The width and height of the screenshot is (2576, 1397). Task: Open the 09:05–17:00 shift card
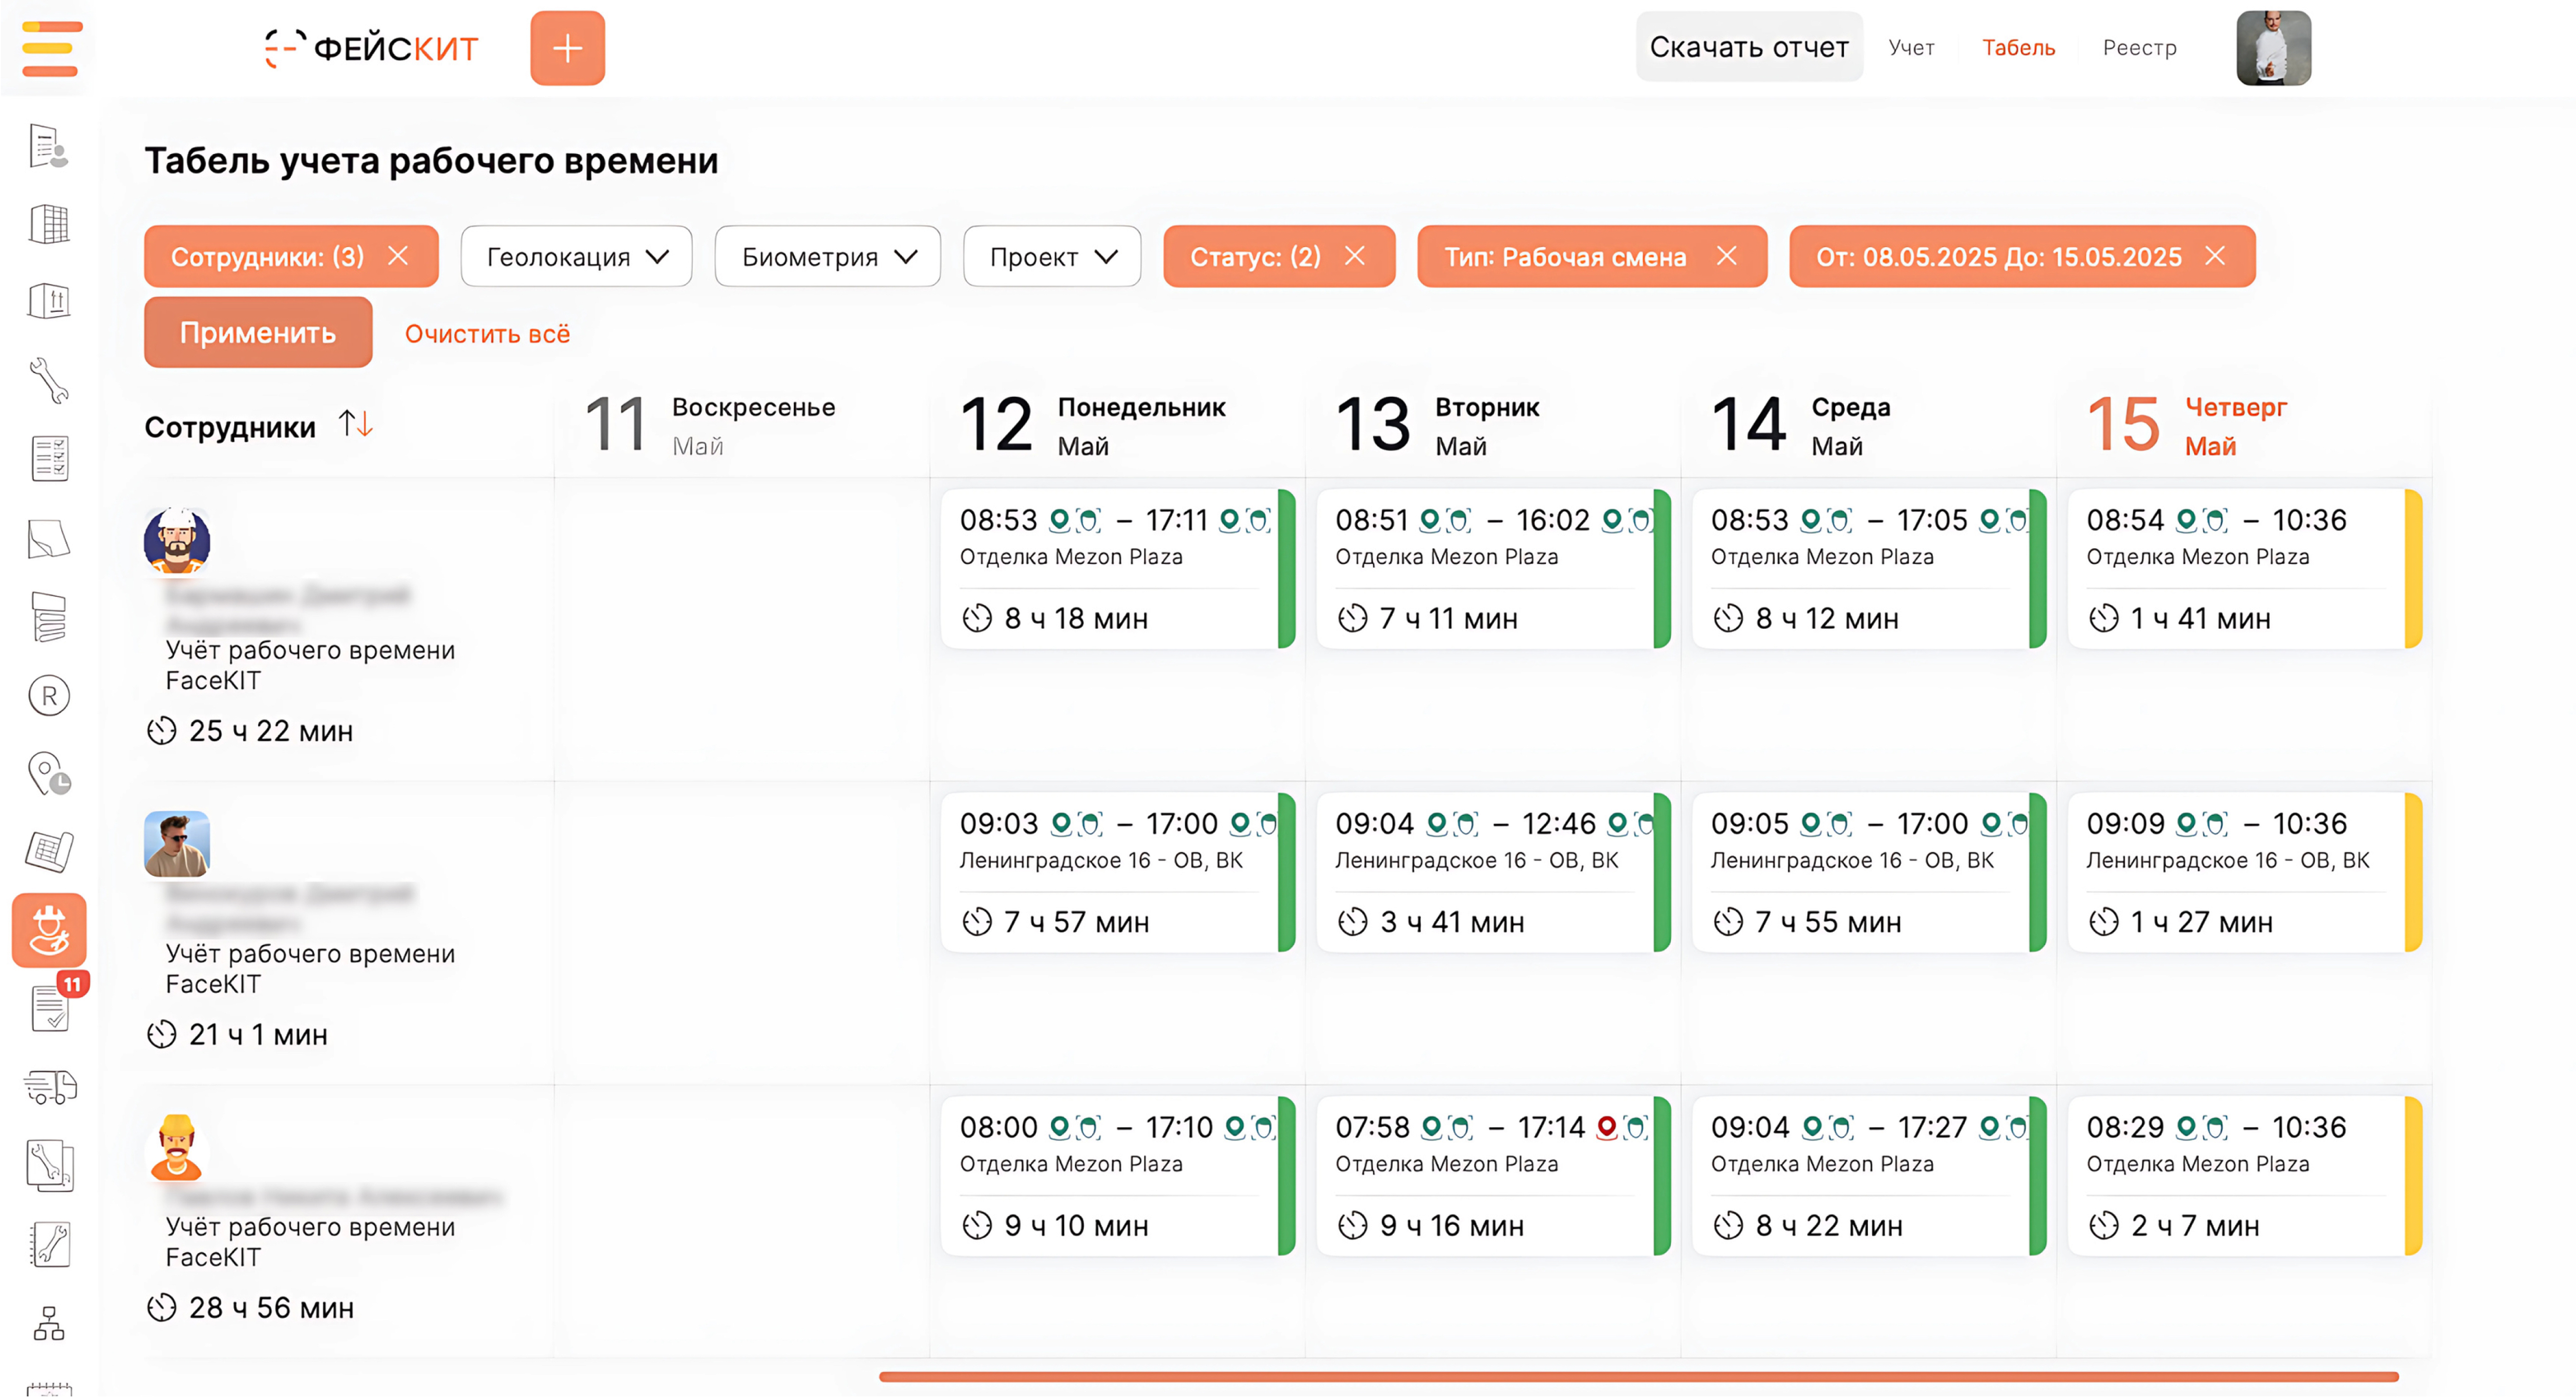coord(1869,872)
